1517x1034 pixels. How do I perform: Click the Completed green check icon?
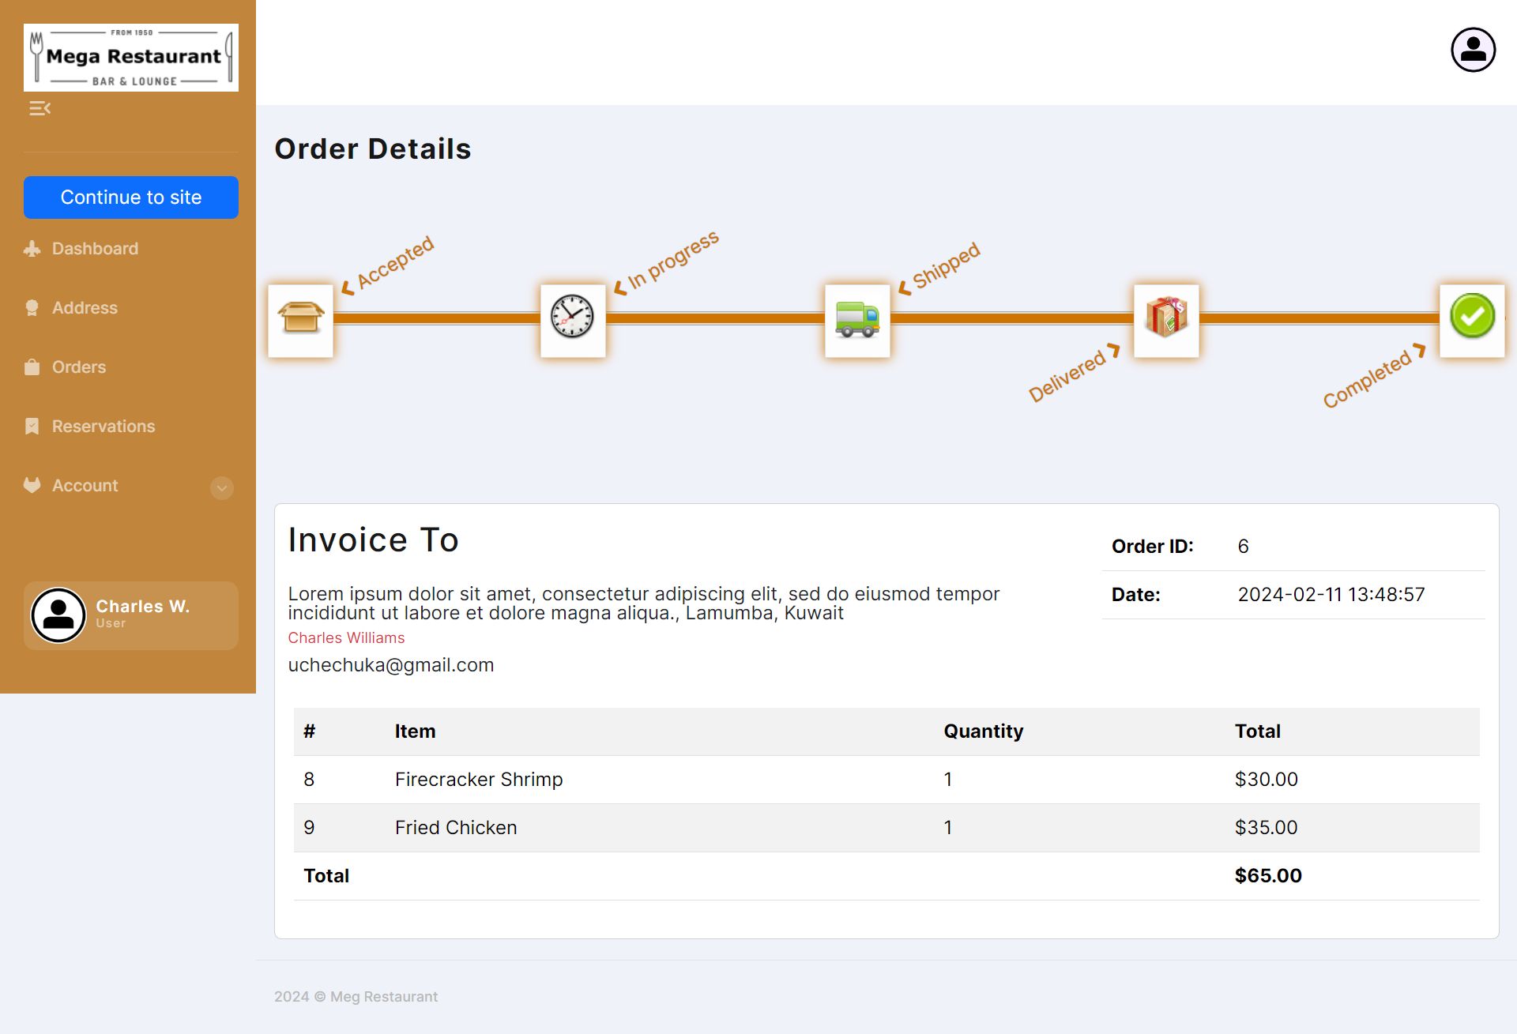1472,321
